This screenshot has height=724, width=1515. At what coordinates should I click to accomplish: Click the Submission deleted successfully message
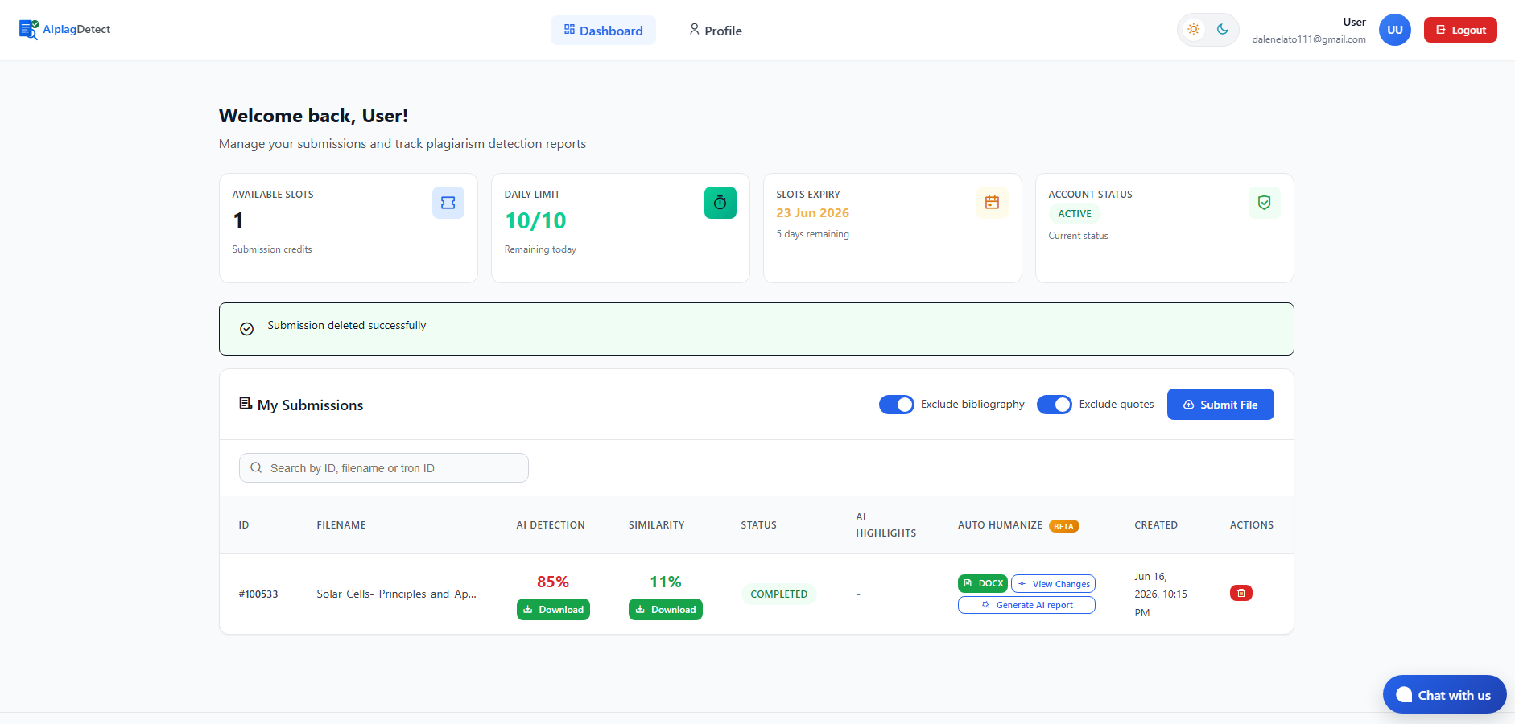pos(347,325)
